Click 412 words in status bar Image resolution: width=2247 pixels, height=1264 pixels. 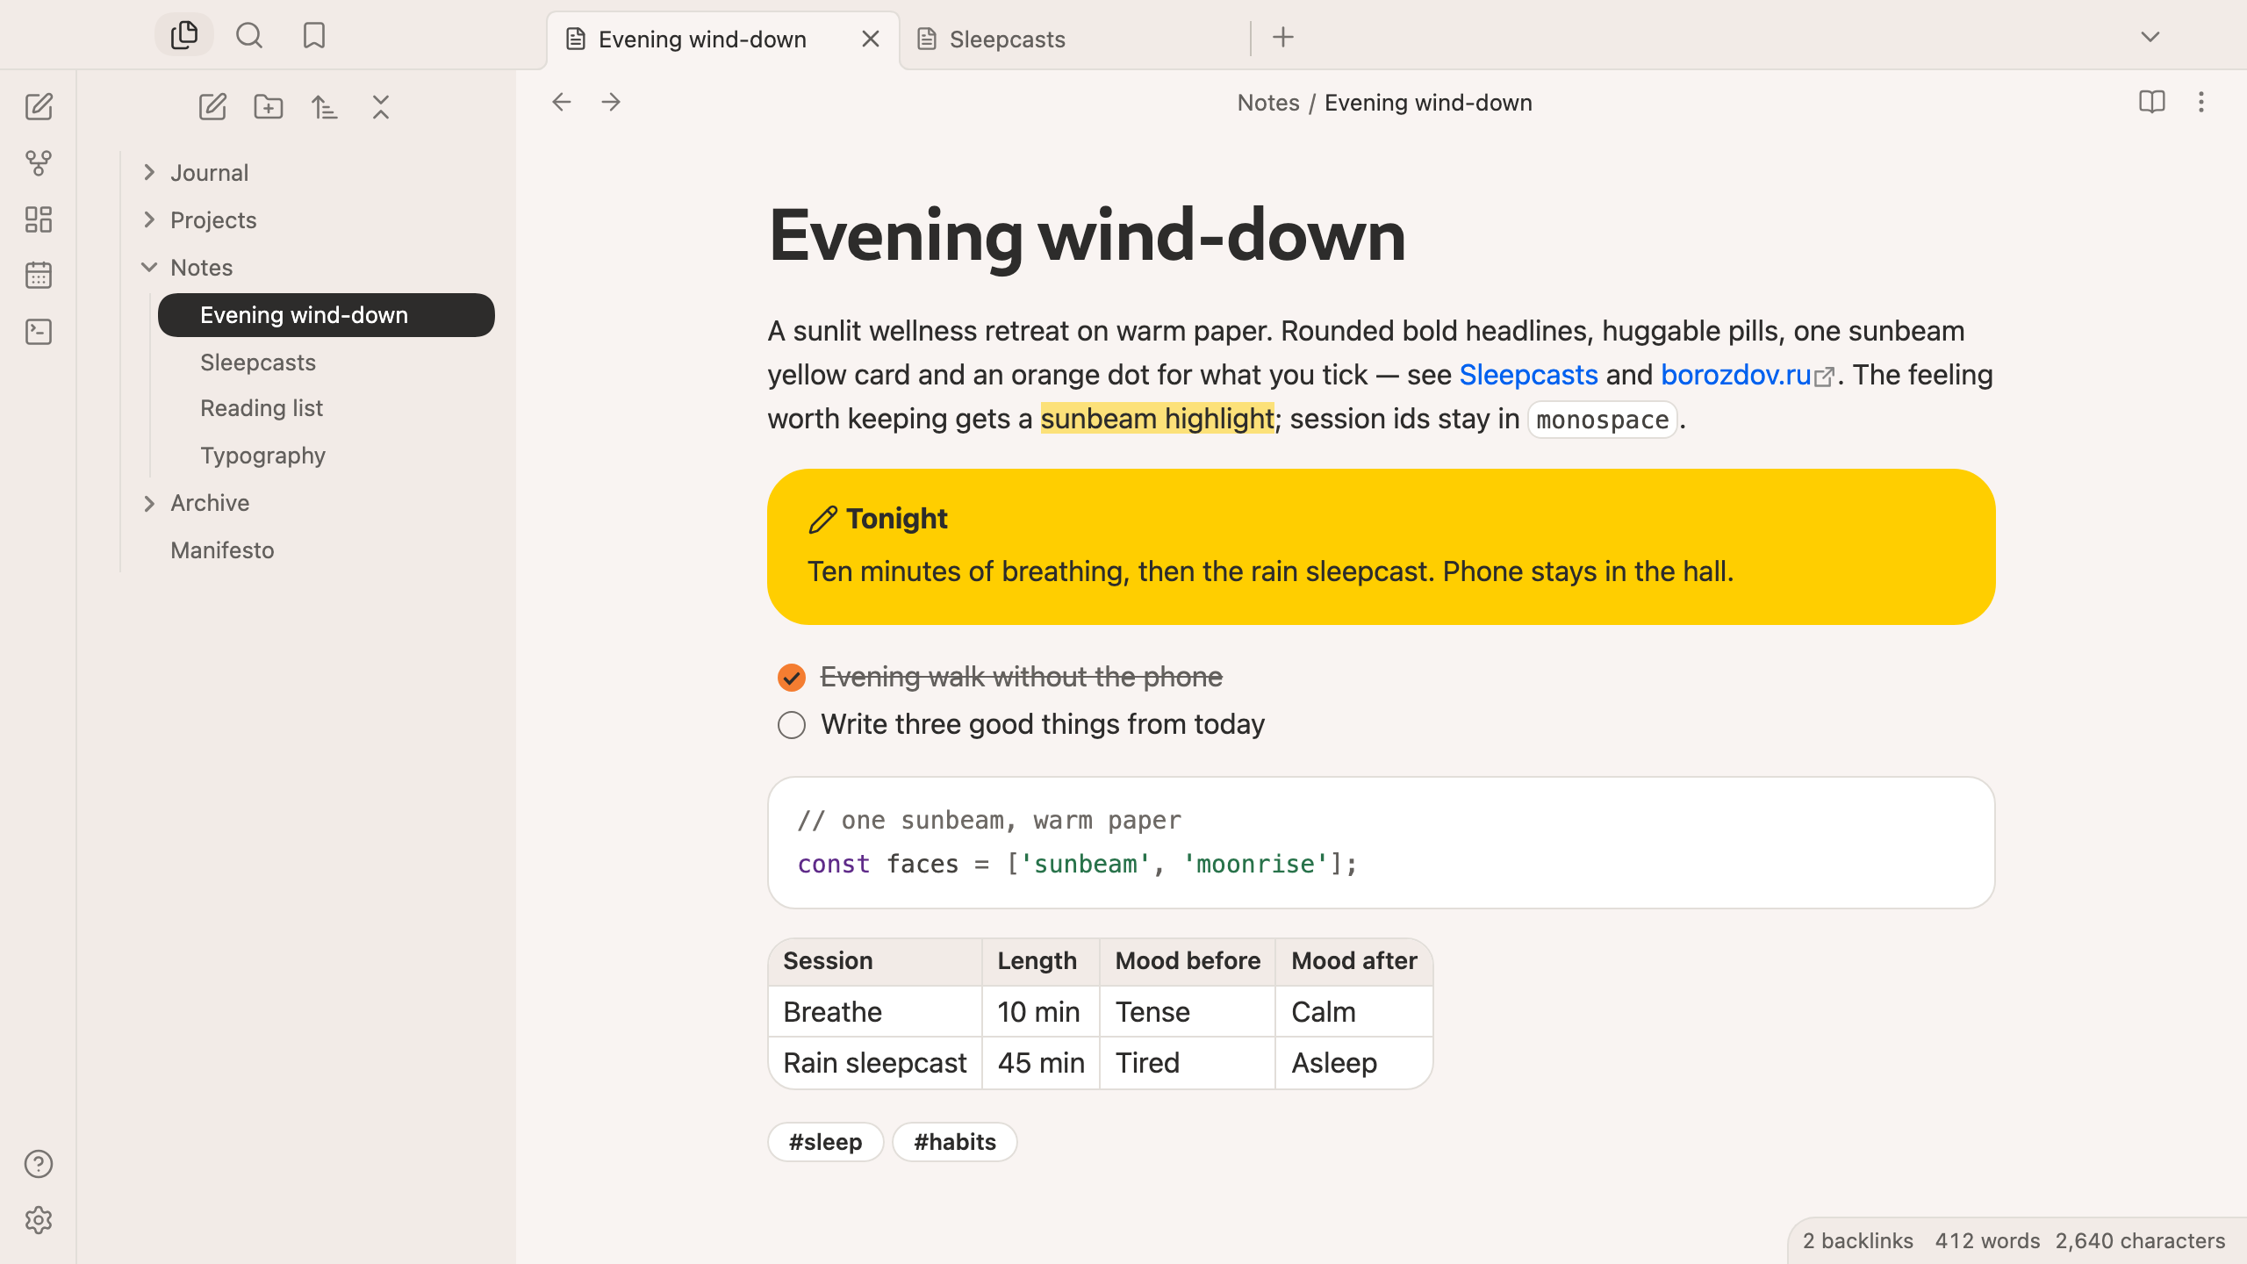(1987, 1241)
